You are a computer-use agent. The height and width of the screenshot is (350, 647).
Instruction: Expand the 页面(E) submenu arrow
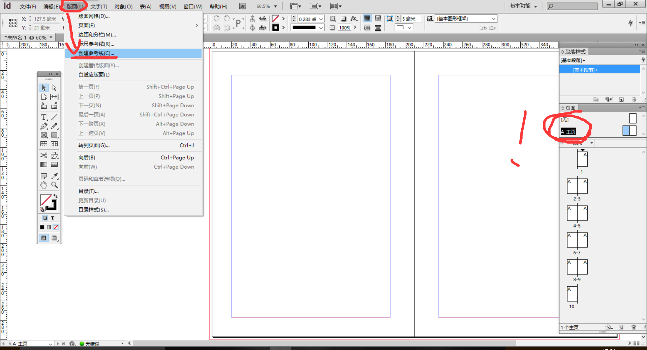coord(197,26)
